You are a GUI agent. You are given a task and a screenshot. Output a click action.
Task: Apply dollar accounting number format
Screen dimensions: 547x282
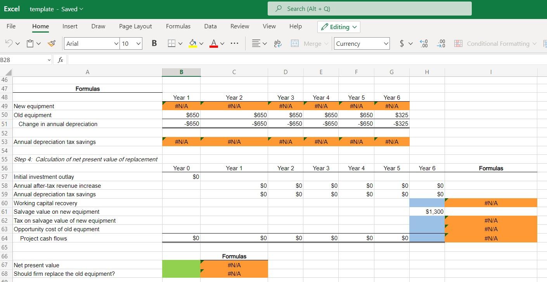point(402,43)
